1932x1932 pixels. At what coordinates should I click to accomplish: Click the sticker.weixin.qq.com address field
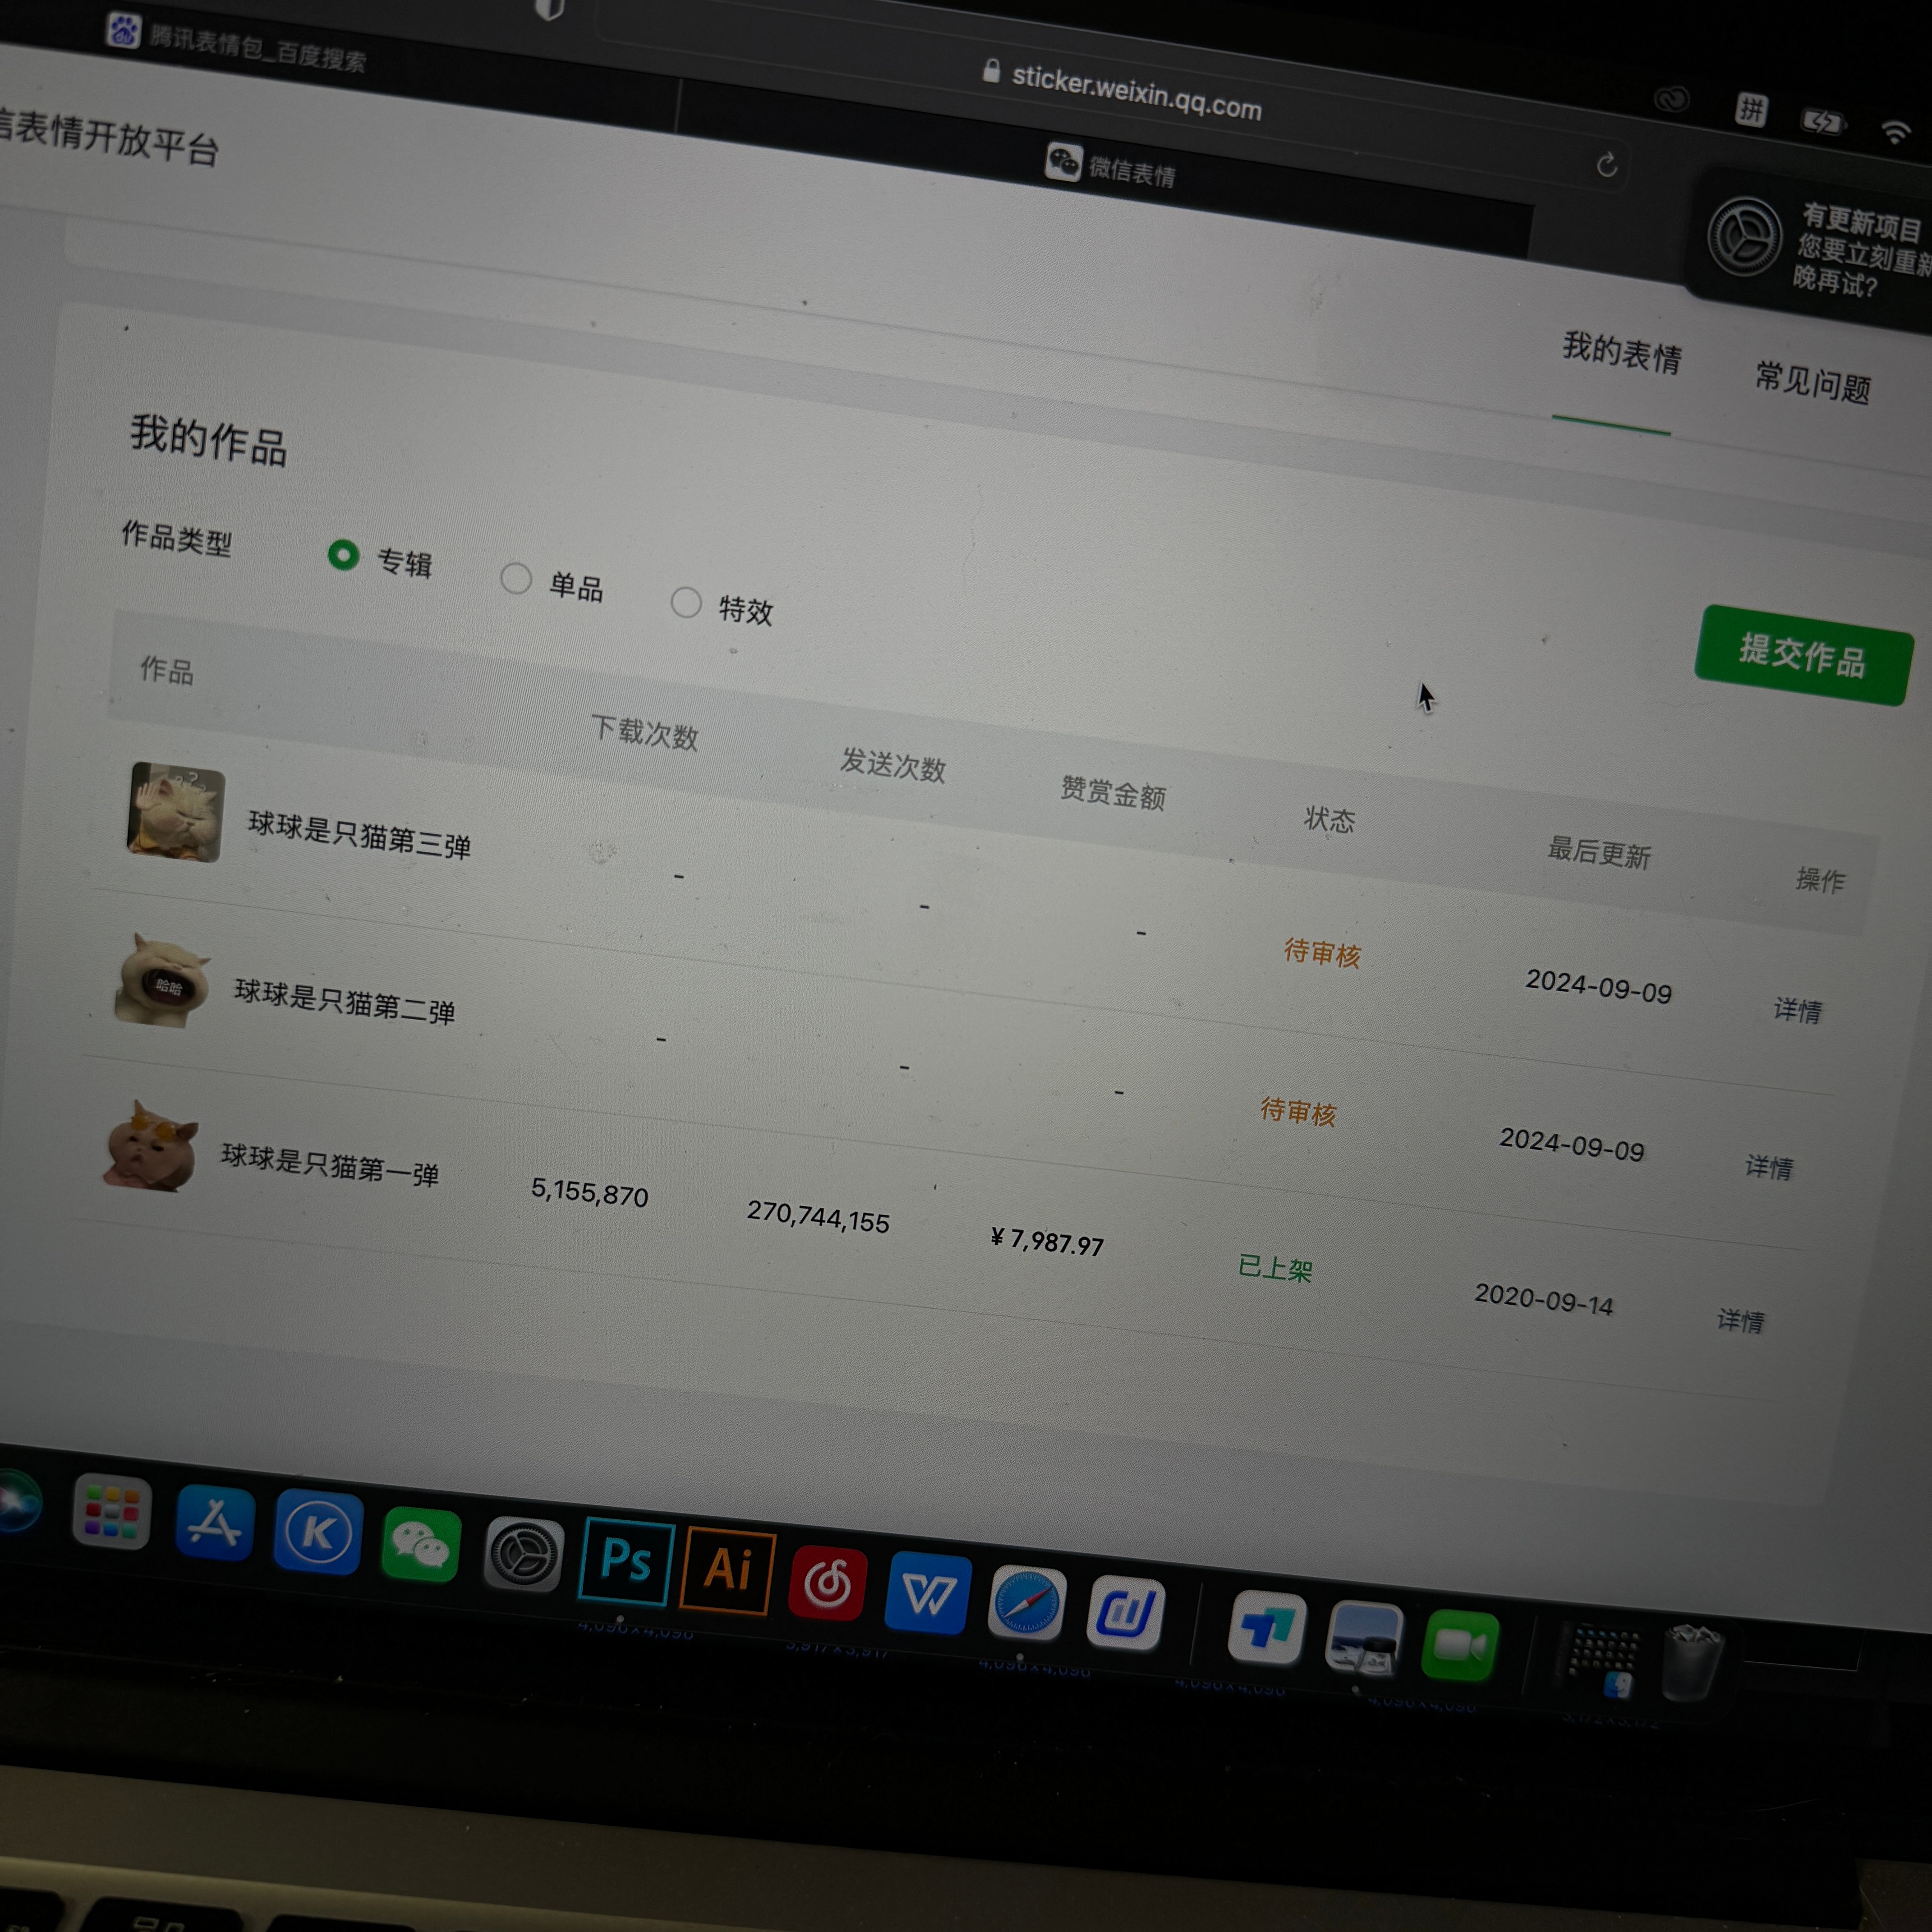tap(1135, 93)
